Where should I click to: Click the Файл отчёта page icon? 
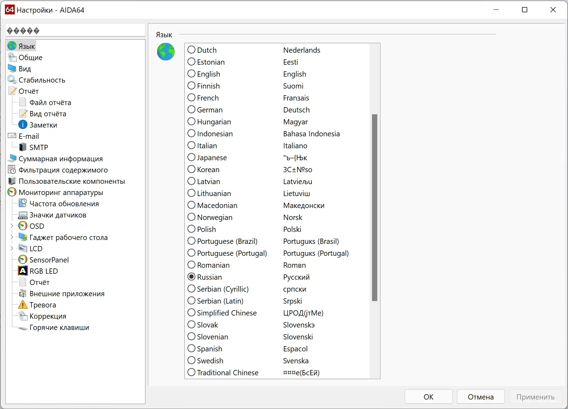23,102
